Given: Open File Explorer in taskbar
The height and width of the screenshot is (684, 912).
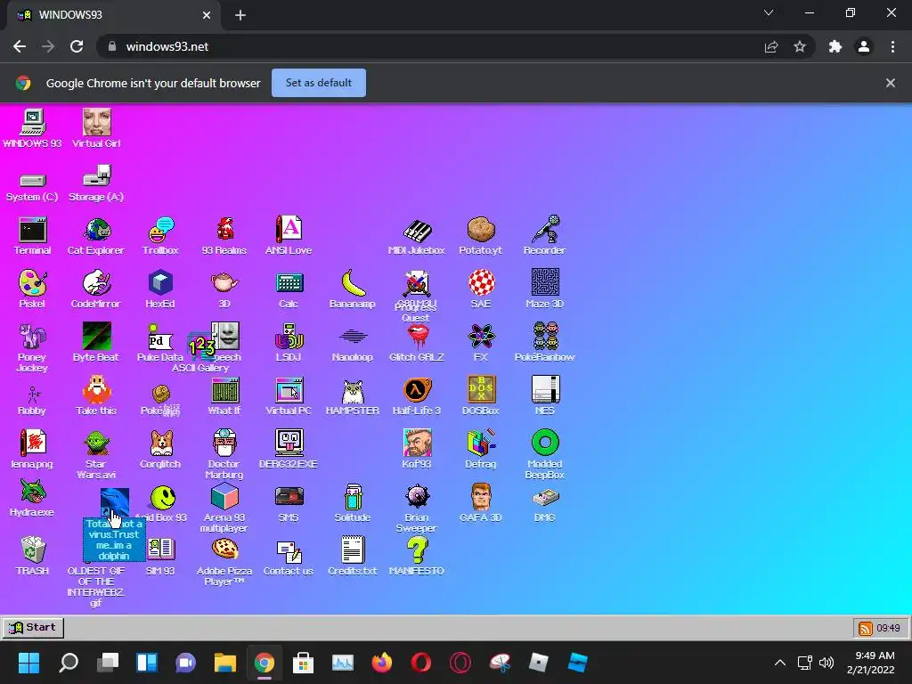Looking at the screenshot, I should coord(225,663).
